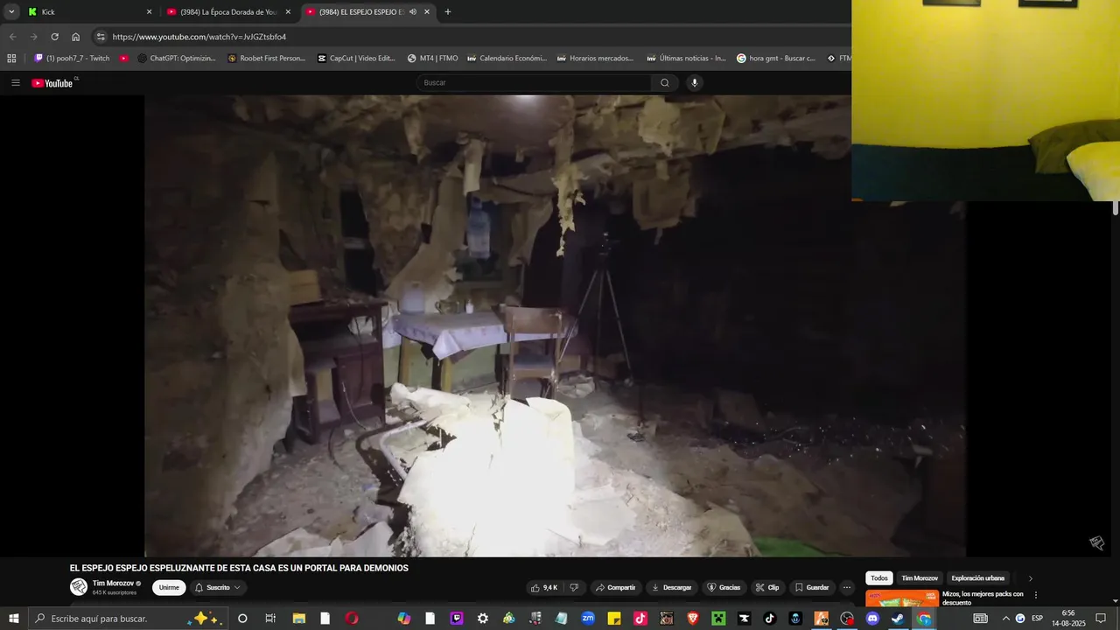Click the YouTube search magnifier button
Image resolution: width=1120 pixels, height=630 pixels.
(665, 83)
